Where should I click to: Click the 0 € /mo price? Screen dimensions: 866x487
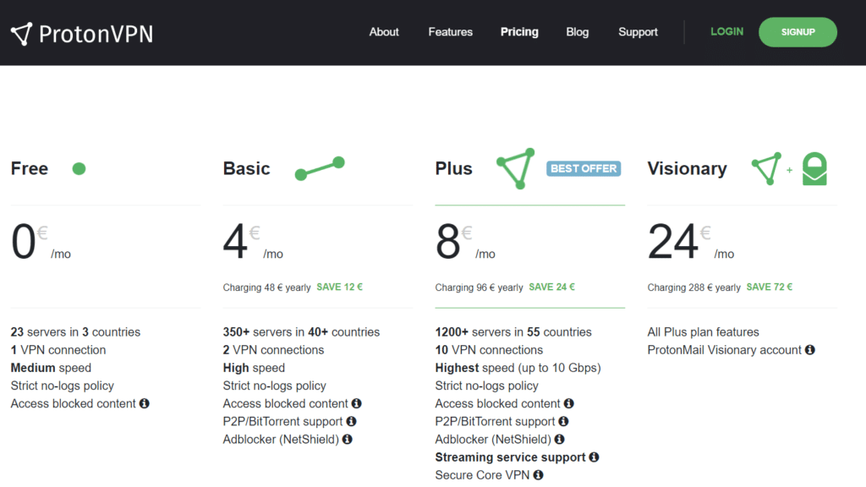point(41,242)
